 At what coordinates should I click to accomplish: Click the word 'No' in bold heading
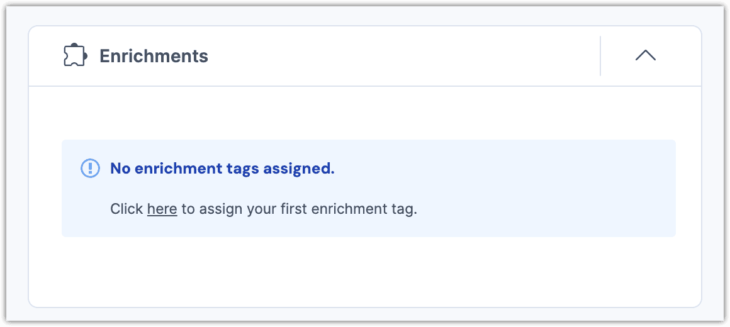(x=119, y=169)
